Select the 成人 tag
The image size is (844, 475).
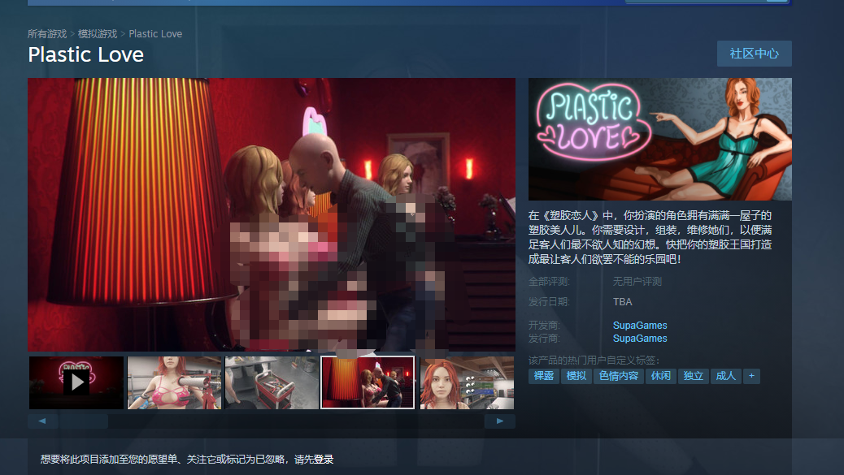point(725,376)
